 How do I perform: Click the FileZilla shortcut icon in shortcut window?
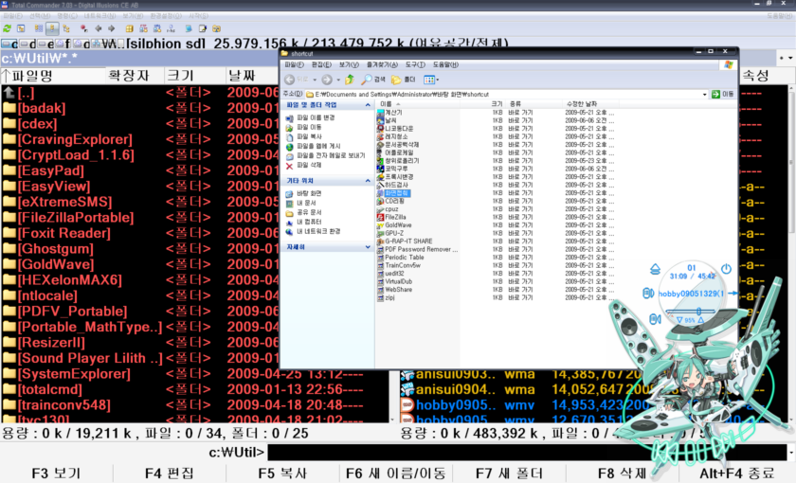click(x=380, y=217)
